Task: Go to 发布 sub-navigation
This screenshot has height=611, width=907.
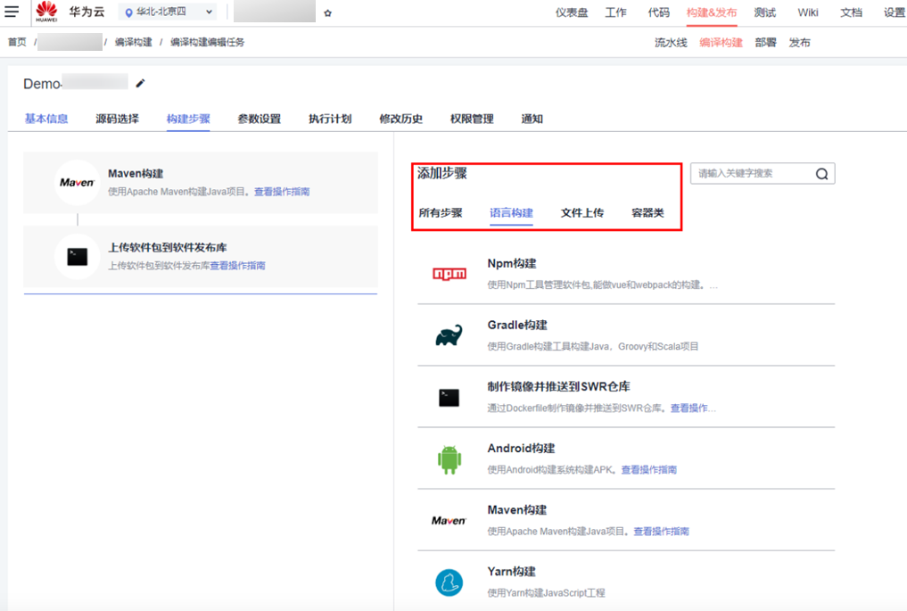Action: 799,42
